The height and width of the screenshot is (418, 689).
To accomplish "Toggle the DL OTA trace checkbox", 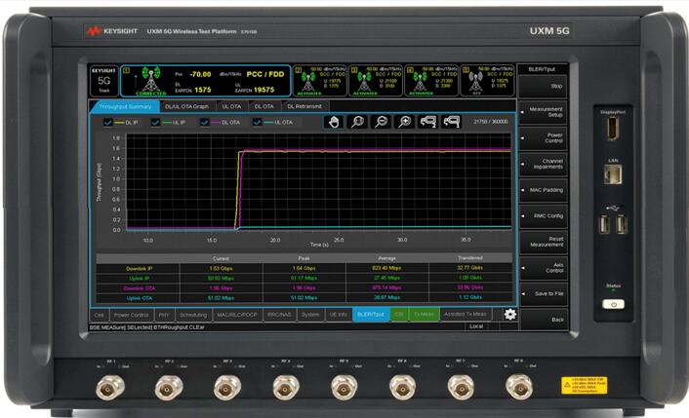I will pos(204,123).
